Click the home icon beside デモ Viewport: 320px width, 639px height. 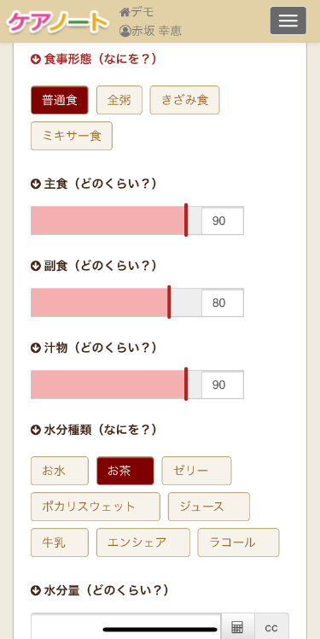[125, 12]
